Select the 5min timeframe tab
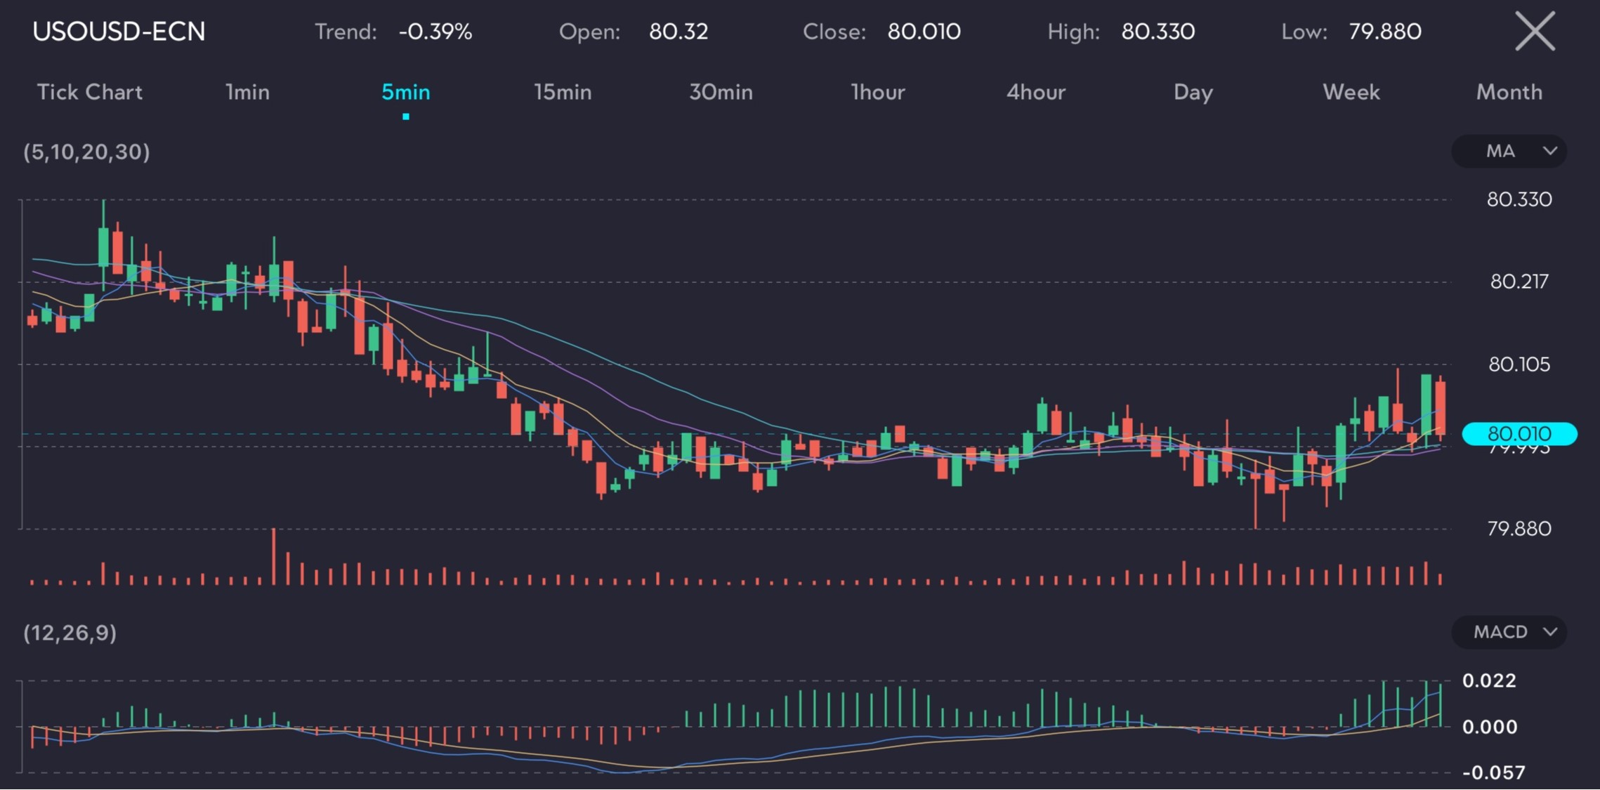 [405, 92]
